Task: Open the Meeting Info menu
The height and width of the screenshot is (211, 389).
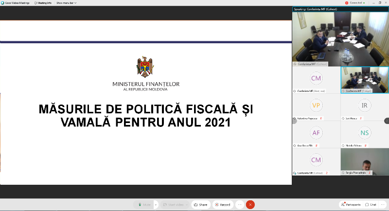Action: tap(43, 3)
